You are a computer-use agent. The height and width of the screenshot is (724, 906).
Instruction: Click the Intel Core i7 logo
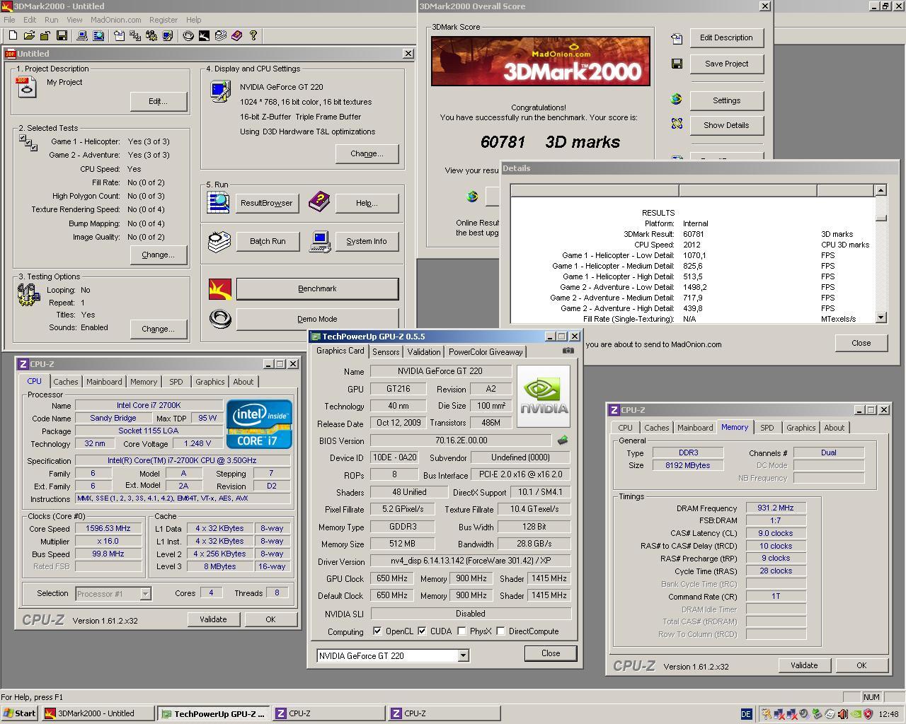(x=259, y=424)
